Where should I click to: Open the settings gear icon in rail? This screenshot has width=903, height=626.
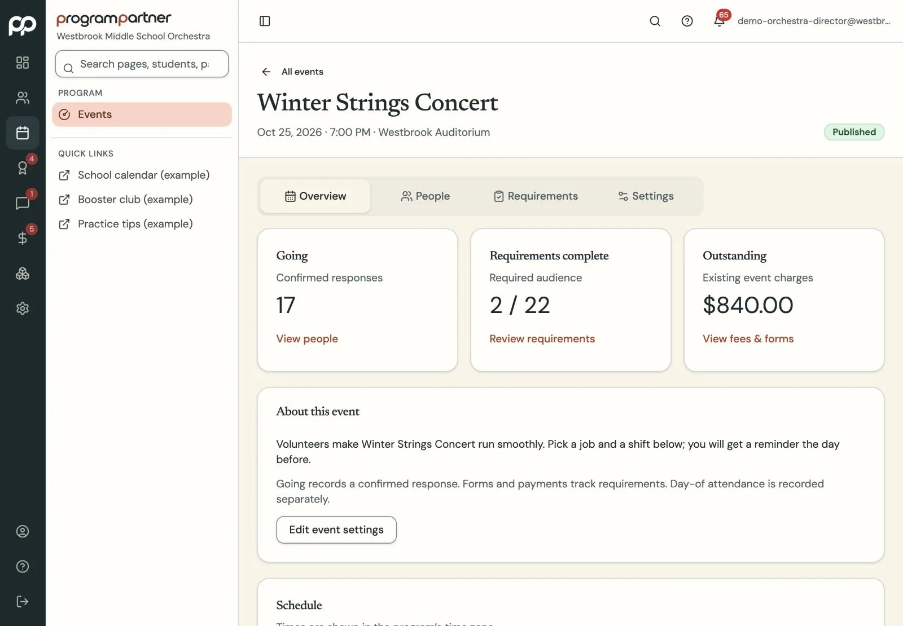coord(23,308)
